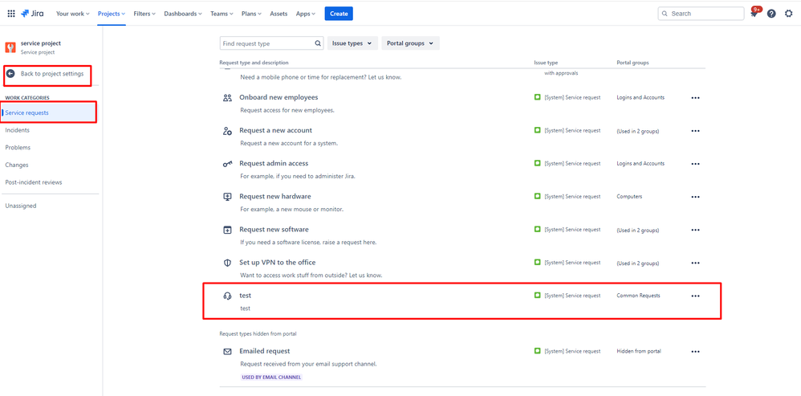The width and height of the screenshot is (801, 396).
Task: Click the Request new hardware monitor icon
Action: [228, 197]
